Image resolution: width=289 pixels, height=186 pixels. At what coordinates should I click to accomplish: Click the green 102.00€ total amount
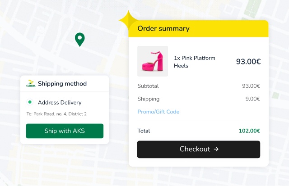tap(249, 131)
